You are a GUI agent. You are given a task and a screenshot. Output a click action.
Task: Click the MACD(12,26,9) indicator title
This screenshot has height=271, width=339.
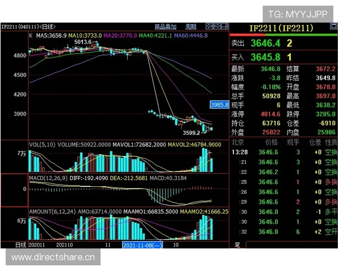coord(49,178)
